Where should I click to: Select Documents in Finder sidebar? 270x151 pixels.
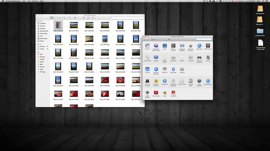pyautogui.click(x=42, y=34)
